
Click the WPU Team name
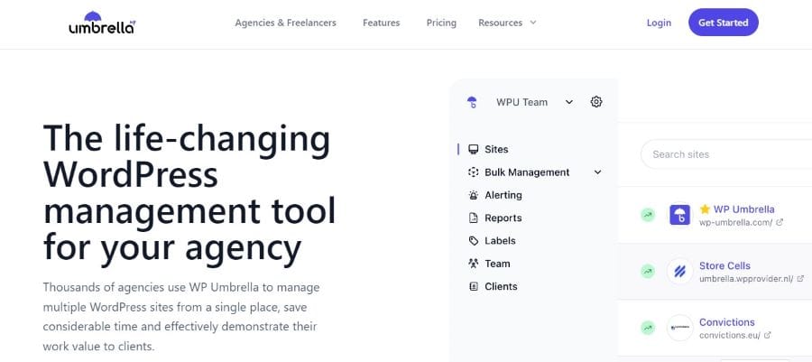click(x=521, y=102)
